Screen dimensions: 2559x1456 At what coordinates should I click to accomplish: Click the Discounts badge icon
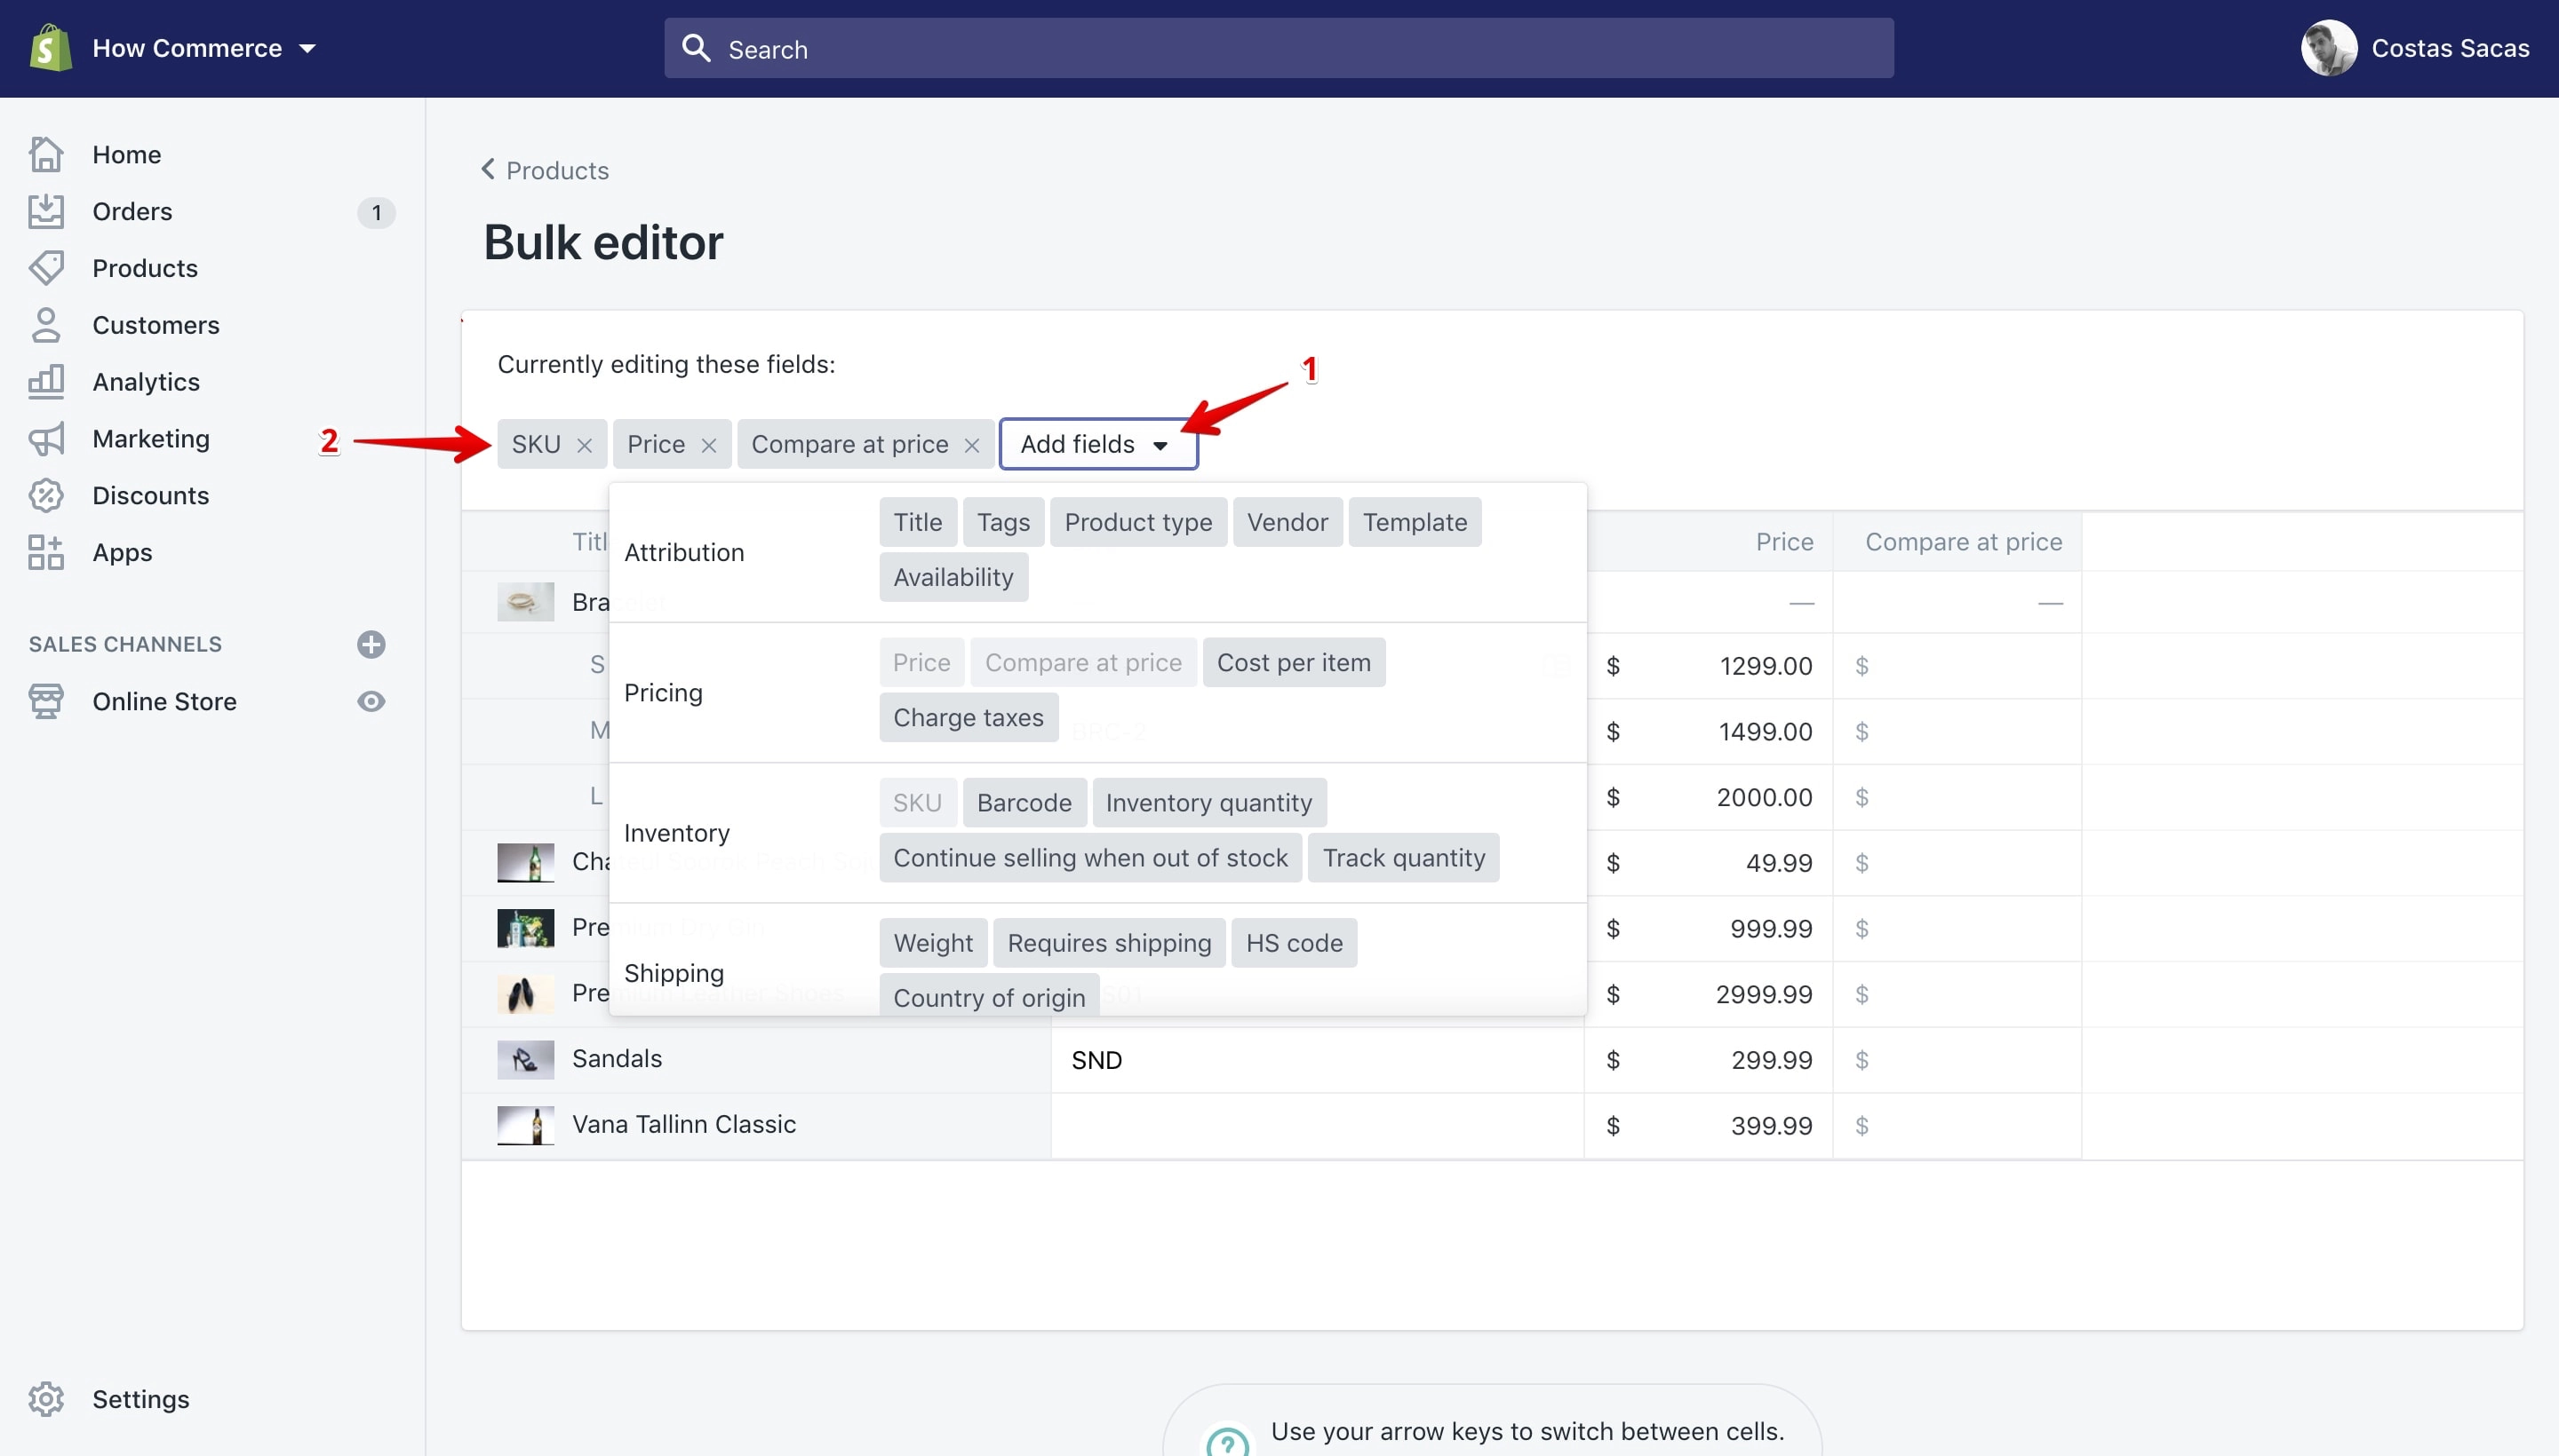pos(46,495)
